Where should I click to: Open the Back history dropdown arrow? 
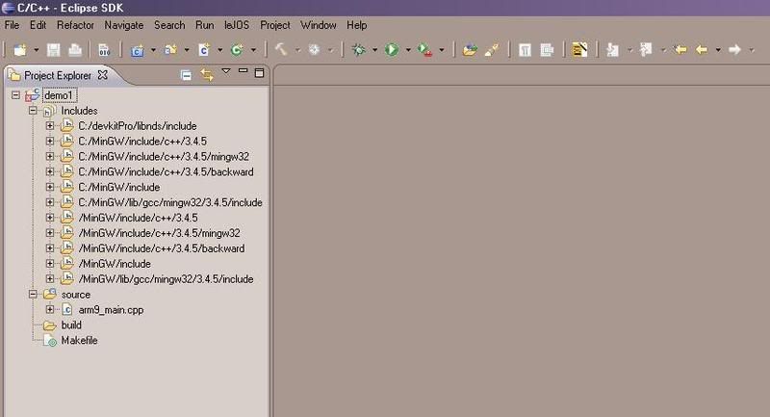coord(718,50)
